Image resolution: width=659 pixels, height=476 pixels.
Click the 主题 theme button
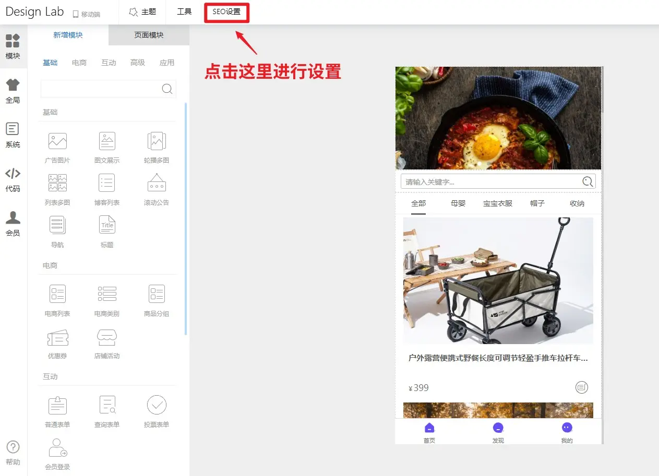142,12
